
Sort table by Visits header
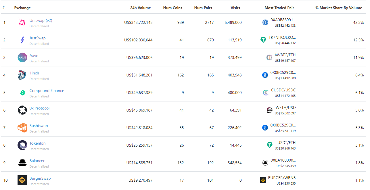pyautogui.click(x=235, y=8)
